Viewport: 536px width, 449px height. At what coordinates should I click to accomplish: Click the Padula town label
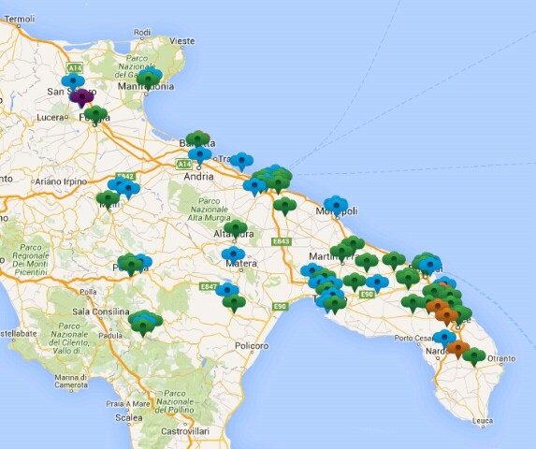110,336
